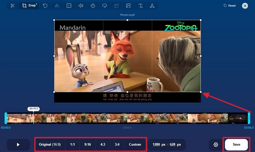Image resolution: width=255 pixels, height=152 pixels.
Task: Close the editor with X button
Action: click(x=245, y=6)
